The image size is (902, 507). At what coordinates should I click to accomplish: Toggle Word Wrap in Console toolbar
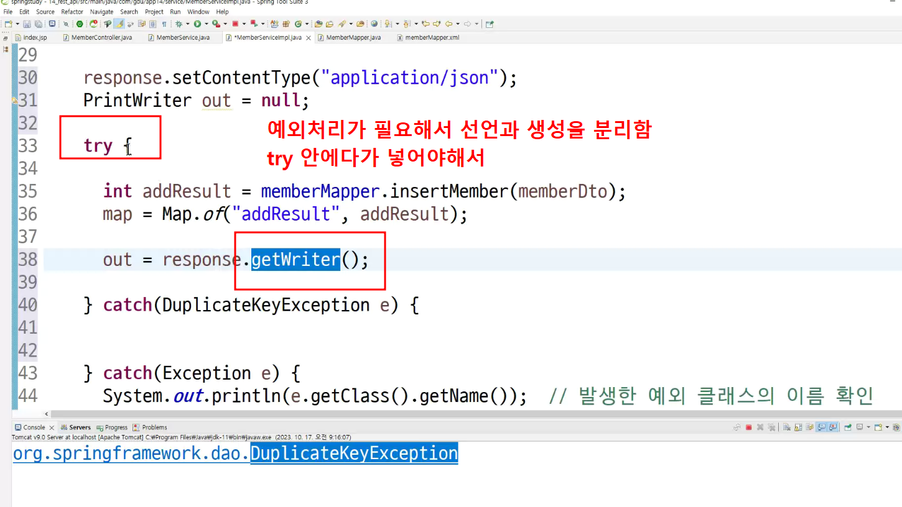[809, 427]
